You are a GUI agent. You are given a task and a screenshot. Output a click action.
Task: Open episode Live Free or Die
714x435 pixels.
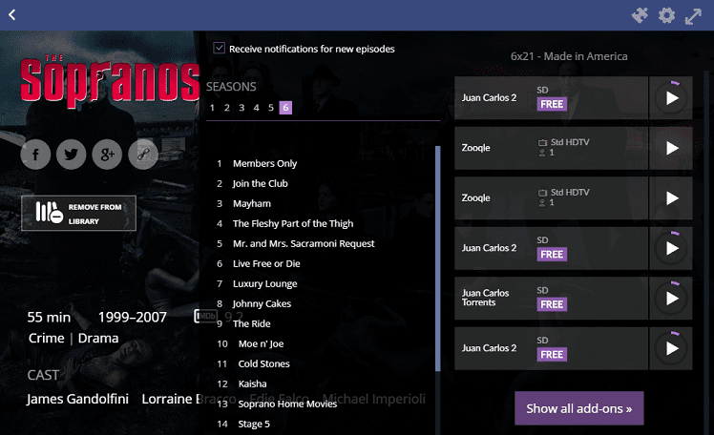pyautogui.click(x=266, y=263)
